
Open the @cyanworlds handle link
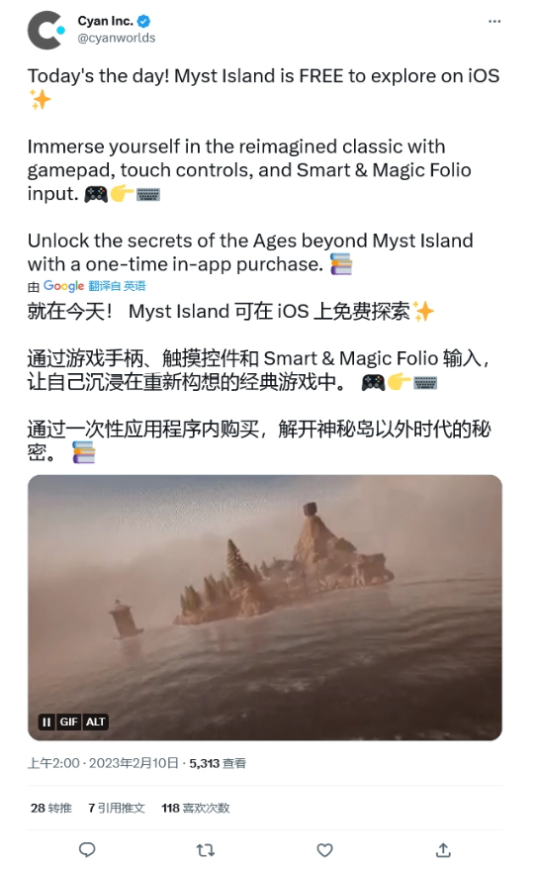117,38
